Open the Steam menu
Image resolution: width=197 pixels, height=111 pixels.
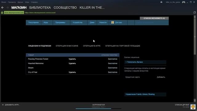click(4, 2)
